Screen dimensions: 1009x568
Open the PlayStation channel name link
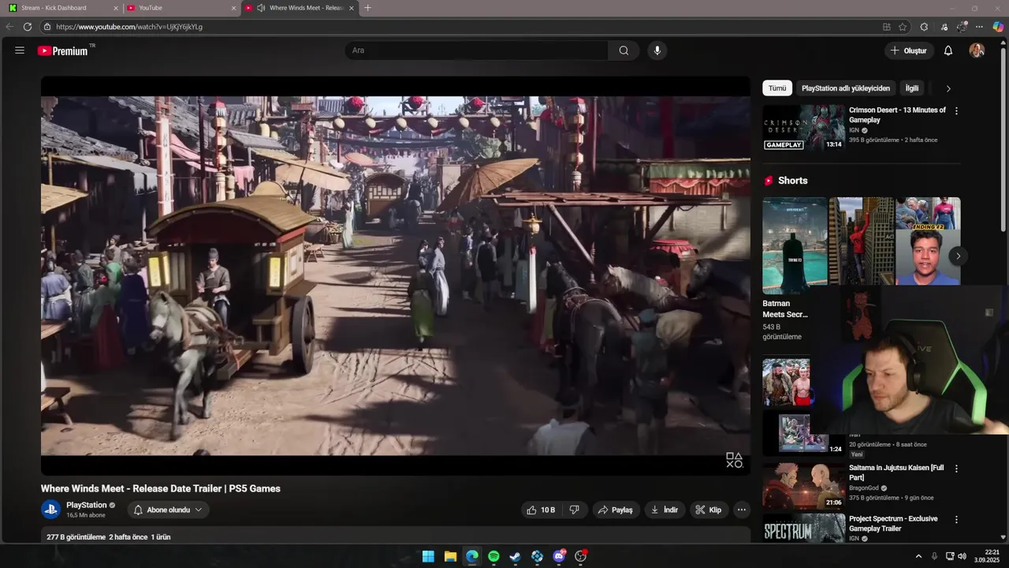click(86, 505)
